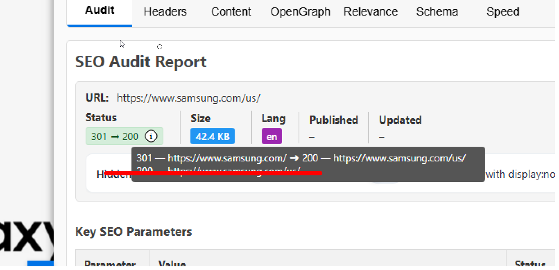Click the Status label

point(101,118)
